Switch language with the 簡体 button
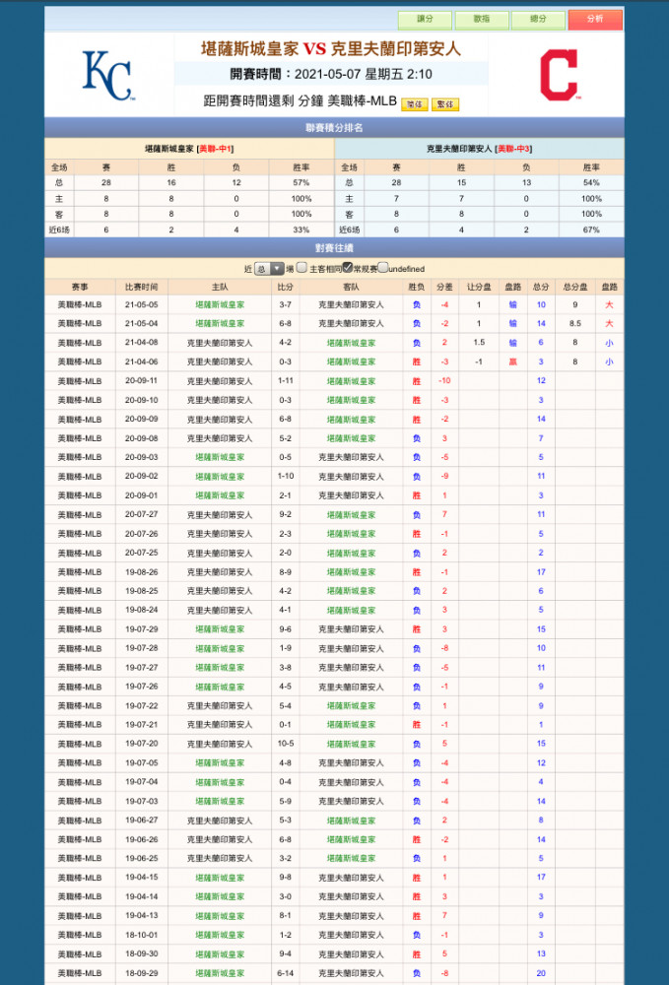Viewport: 669px width, 985px height. pos(415,104)
